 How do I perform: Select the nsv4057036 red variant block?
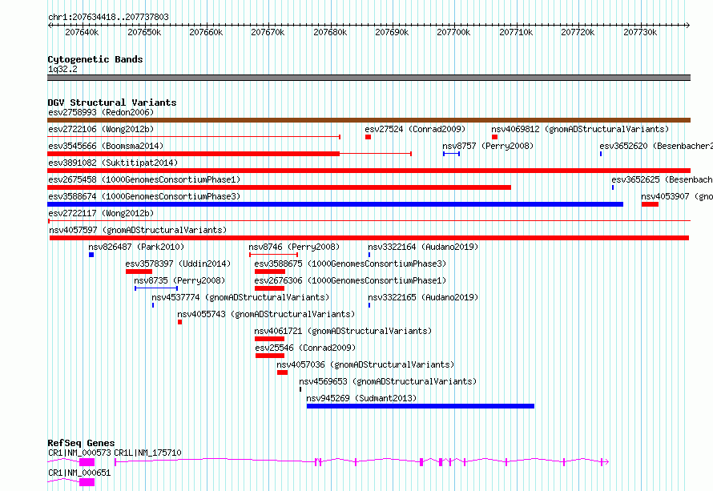coord(282,372)
